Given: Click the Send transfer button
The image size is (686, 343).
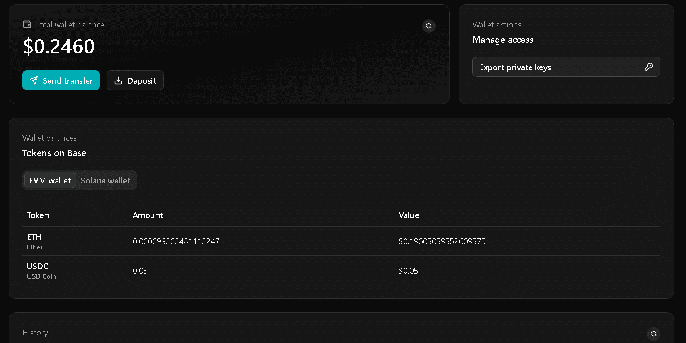Looking at the screenshot, I should pyautogui.click(x=61, y=80).
